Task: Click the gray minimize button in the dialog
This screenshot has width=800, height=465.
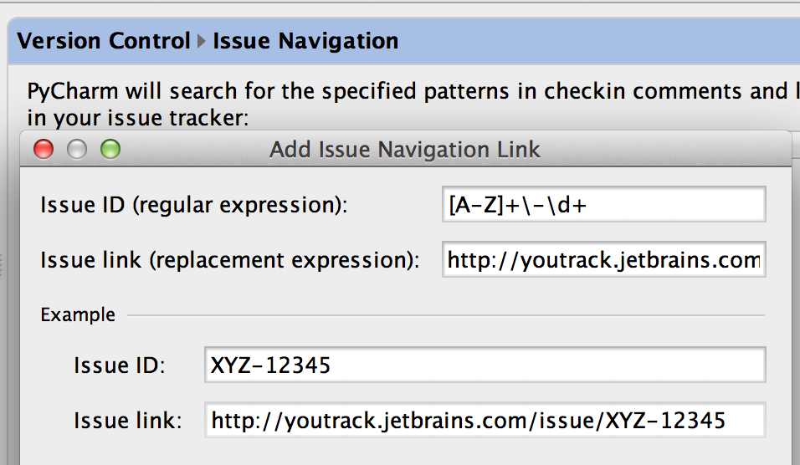Action: pyautogui.click(x=77, y=150)
